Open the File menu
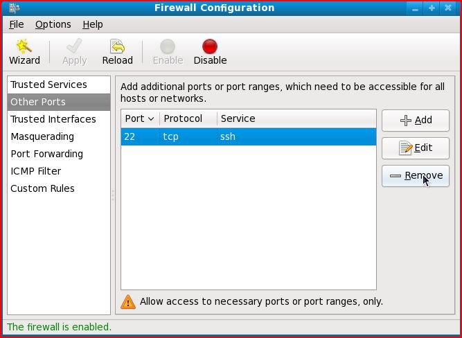Image resolution: width=462 pixels, height=338 pixels. pyautogui.click(x=17, y=24)
